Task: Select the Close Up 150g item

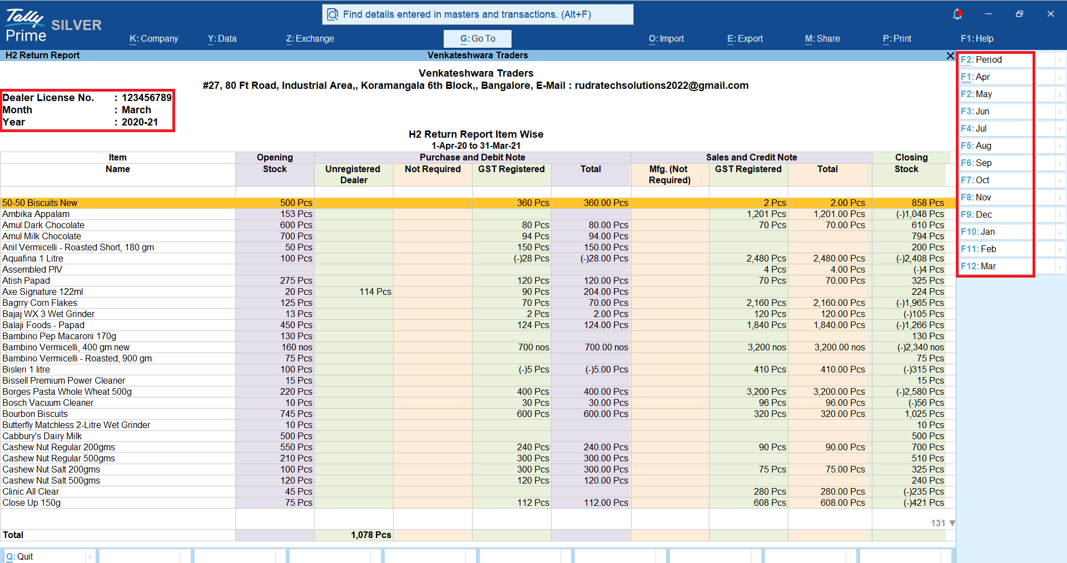Action: [x=32, y=503]
